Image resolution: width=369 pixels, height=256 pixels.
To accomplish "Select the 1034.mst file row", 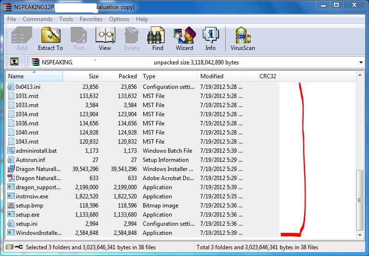I will point(142,114).
